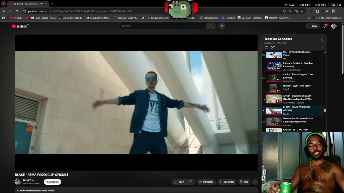The height and width of the screenshot is (193, 344).
Task: Click the Crear button
Action: click(x=313, y=26)
